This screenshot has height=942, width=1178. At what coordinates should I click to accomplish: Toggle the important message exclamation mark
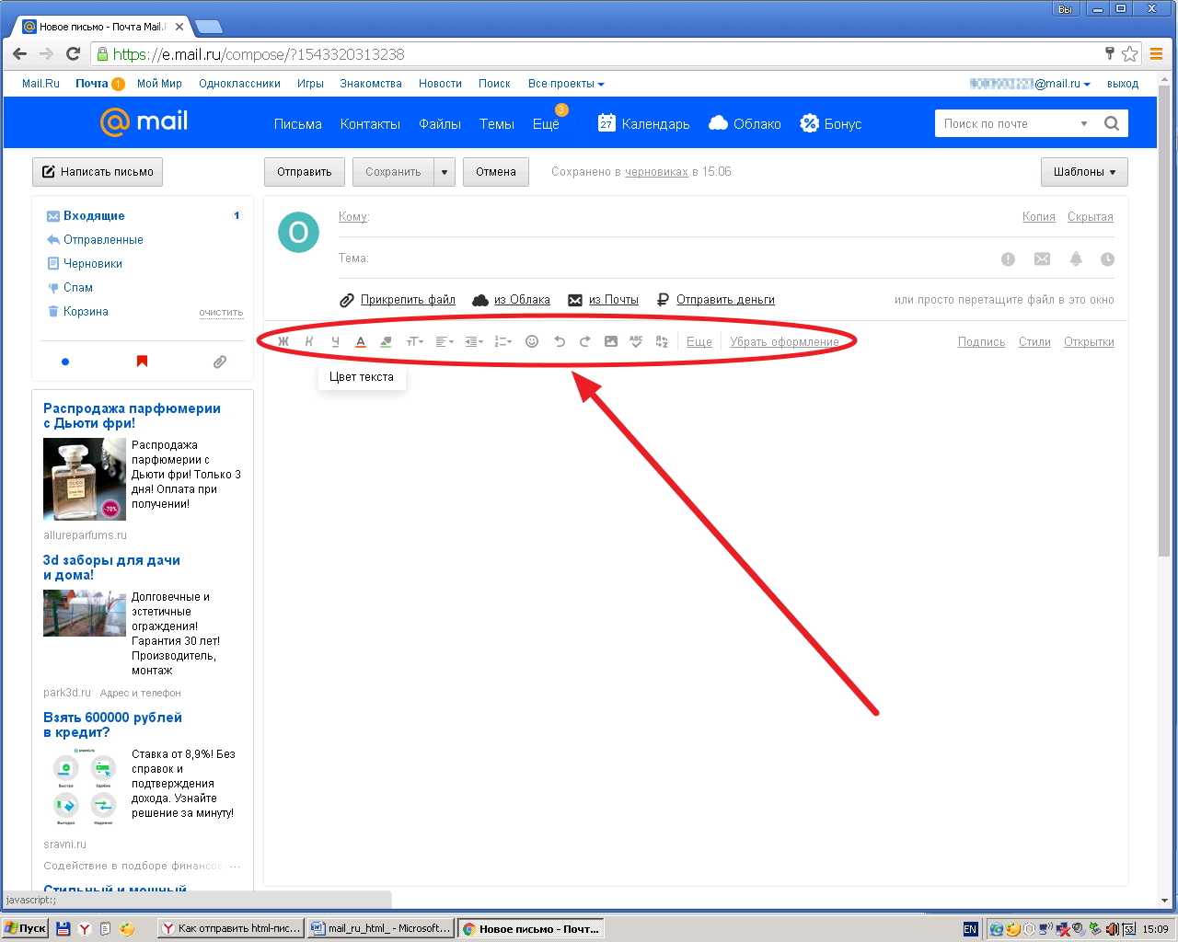tap(1008, 259)
